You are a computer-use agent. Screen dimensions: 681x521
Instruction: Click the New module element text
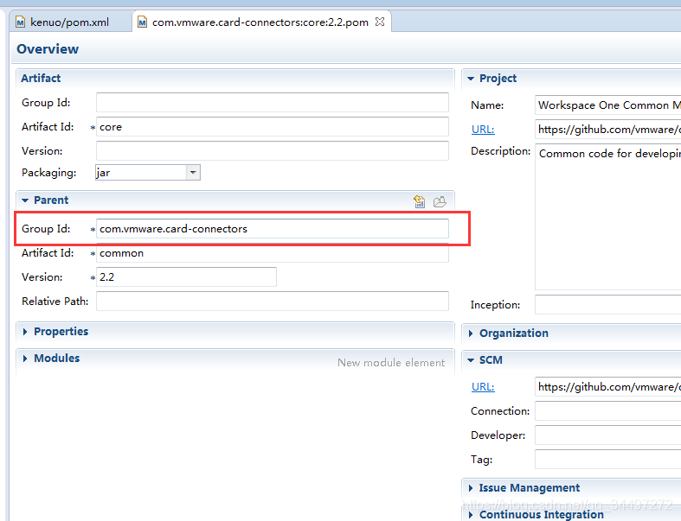click(x=391, y=363)
